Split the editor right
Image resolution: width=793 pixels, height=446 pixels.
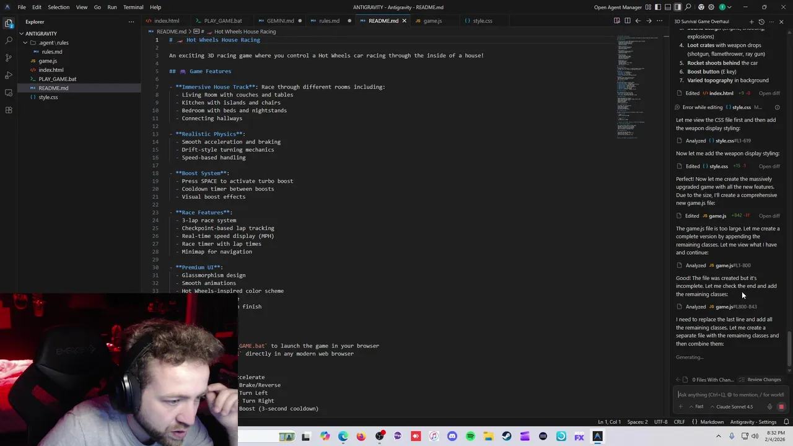(627, 21)
